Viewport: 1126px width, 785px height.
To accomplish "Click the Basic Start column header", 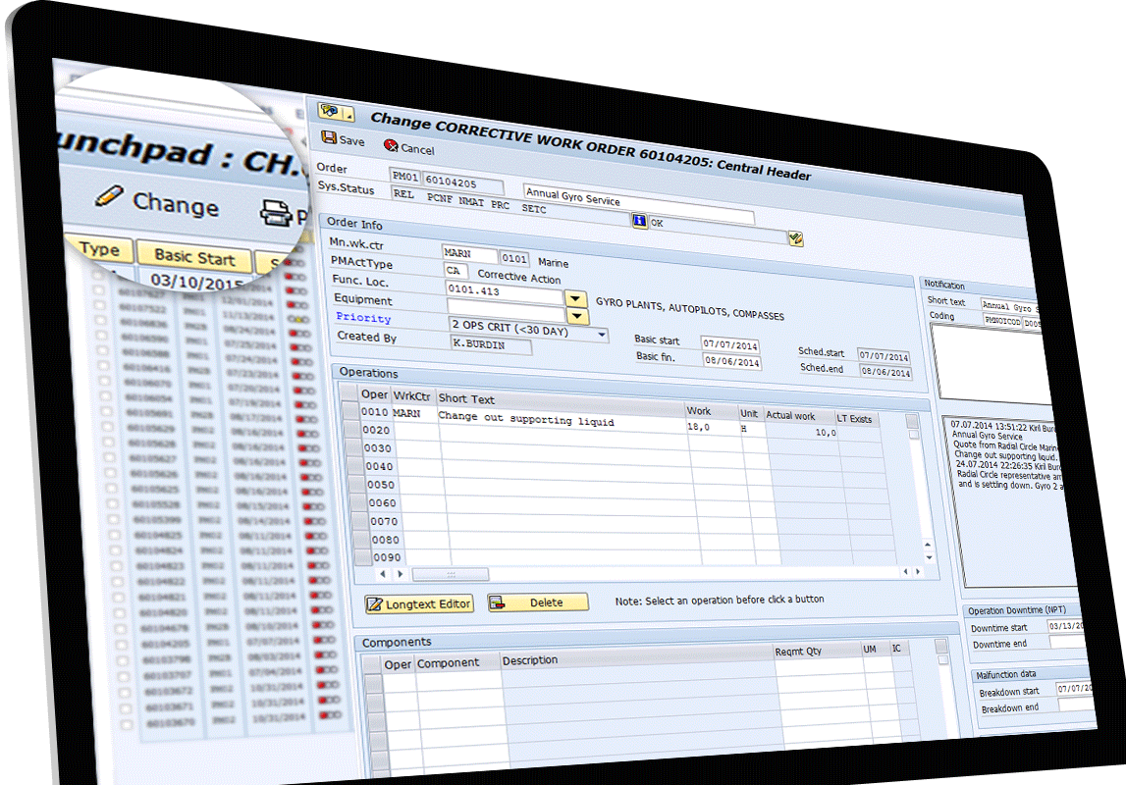I will pos(194,257).
